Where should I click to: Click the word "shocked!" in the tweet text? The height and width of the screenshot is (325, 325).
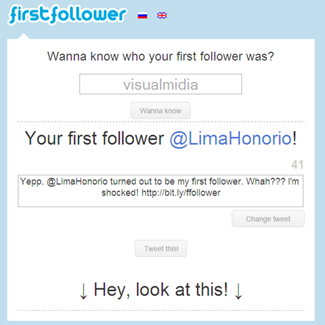click(120, 193)
